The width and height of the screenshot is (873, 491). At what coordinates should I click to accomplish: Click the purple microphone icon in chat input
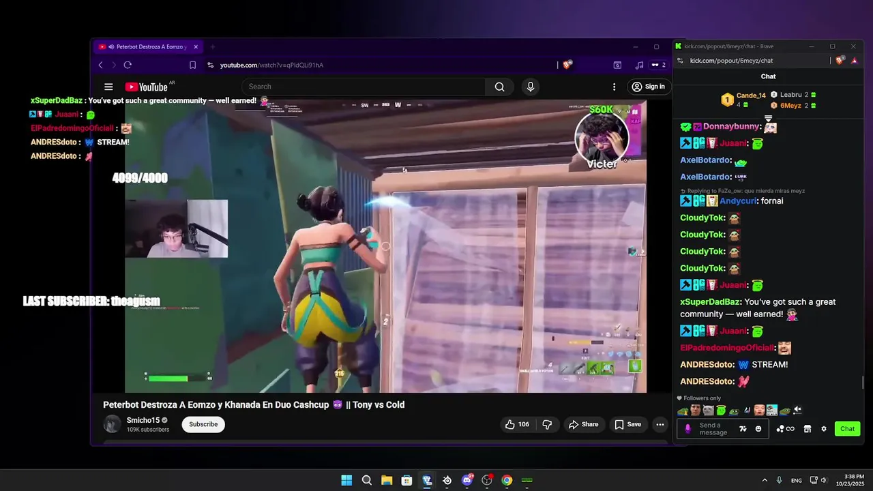[687, 429]
